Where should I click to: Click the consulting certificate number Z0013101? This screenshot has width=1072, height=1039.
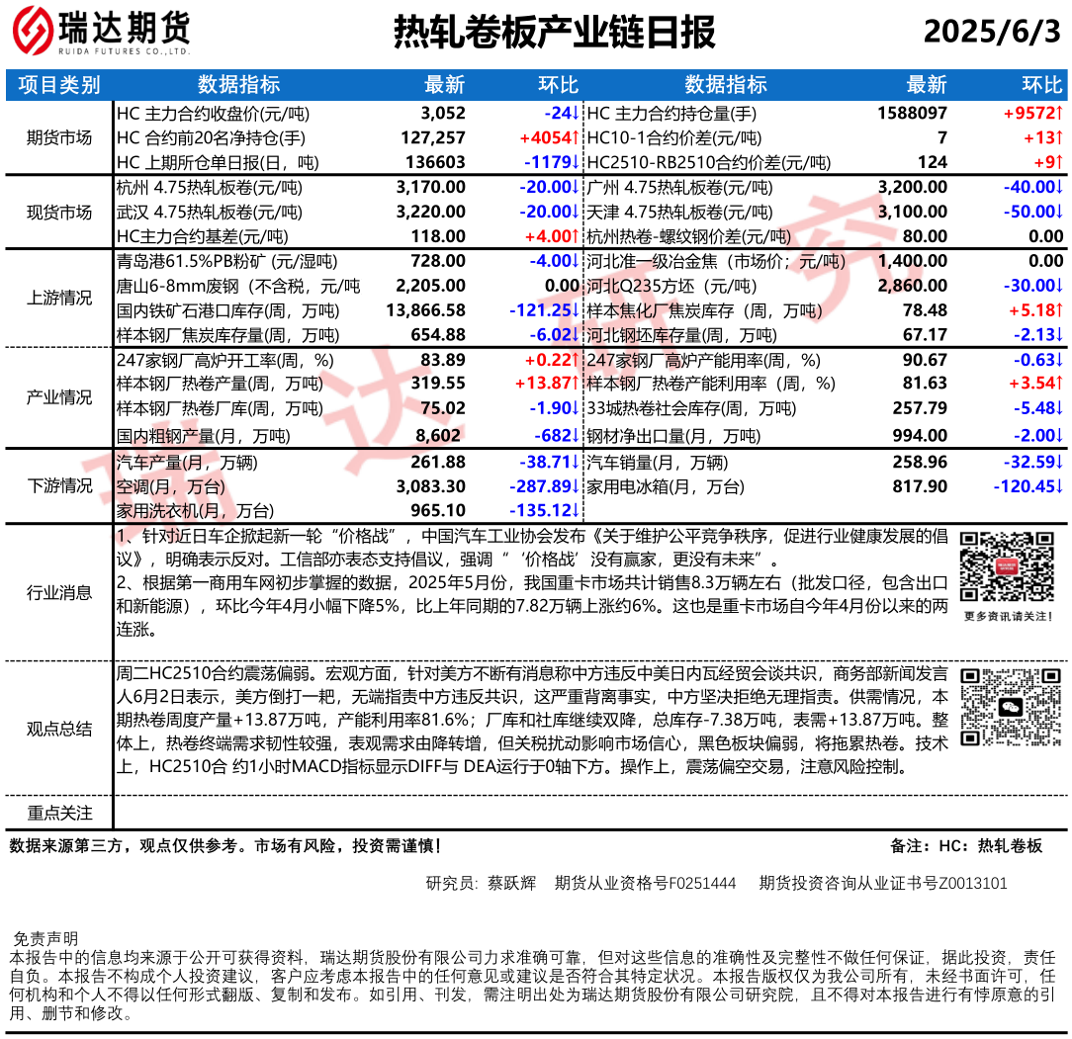point(973,883)
